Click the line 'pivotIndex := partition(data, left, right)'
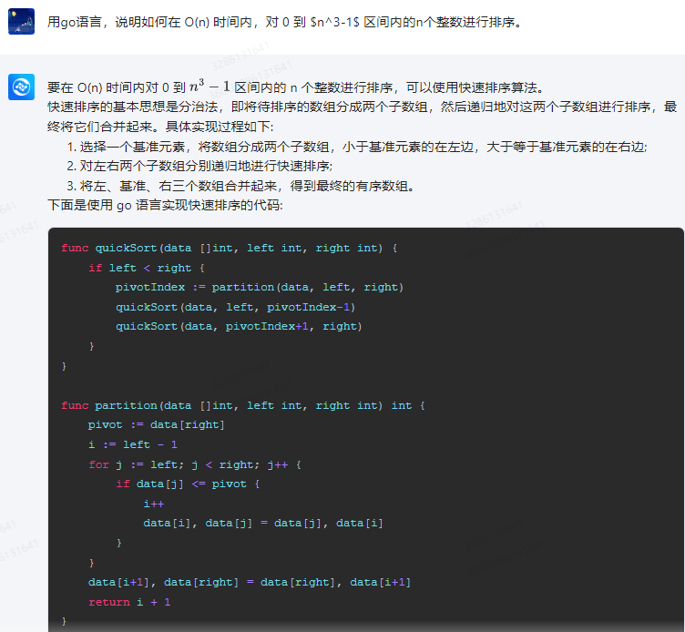 tap(260, 288)
